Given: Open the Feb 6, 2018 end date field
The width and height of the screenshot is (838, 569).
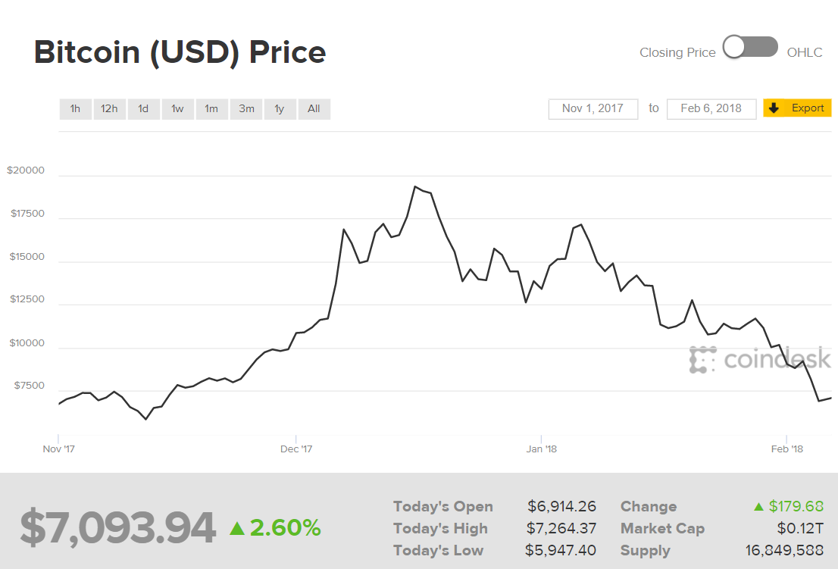Looking at the screenshot, I should (x=711, y=108).
